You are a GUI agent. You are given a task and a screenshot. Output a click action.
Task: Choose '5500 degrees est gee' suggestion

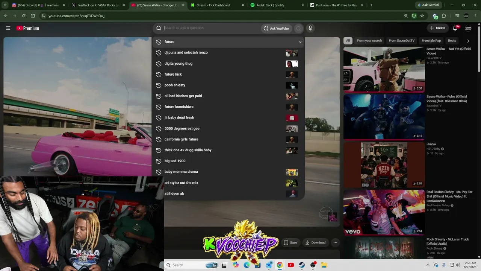(x=228, y=129)
